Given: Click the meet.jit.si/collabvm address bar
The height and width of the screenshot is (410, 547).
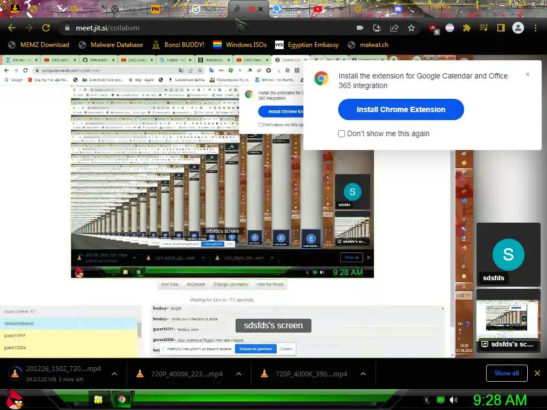Looking at the screenshot, I should pos(209,28).
